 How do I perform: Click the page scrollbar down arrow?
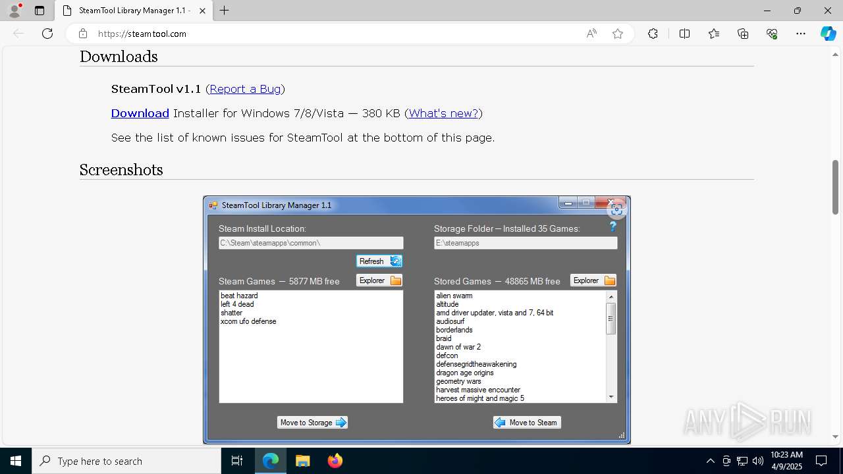[x=835, y=436]
